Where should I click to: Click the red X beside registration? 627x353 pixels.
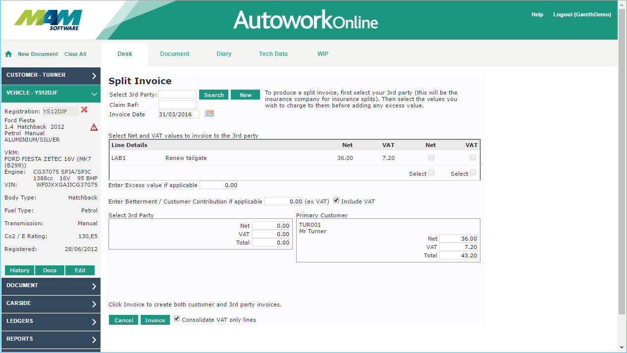[x=84, y=110]
